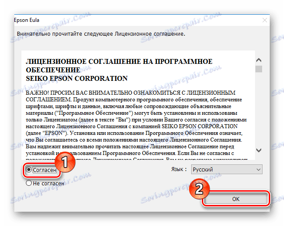Click the text "Внимательно прочитайте следующее Лицензионное соглашение."

[101, 34]
